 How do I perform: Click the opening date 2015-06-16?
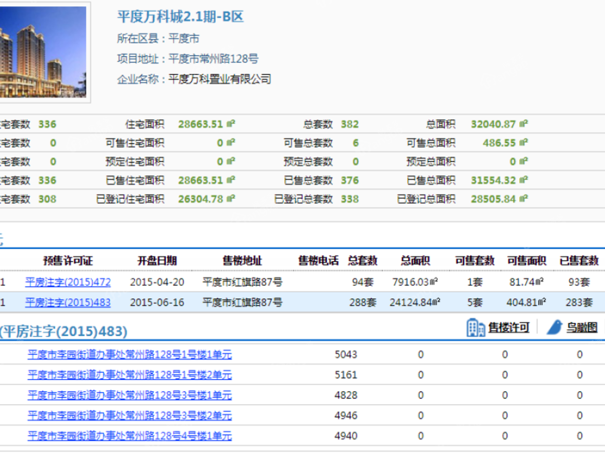(157, 303)
